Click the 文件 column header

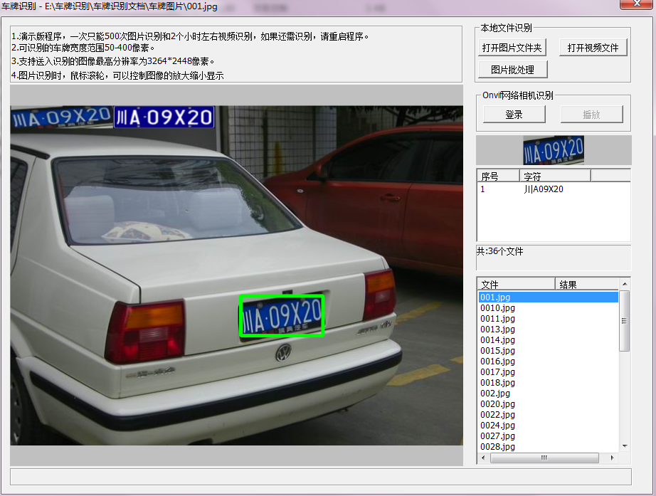(x=516, y=285)
